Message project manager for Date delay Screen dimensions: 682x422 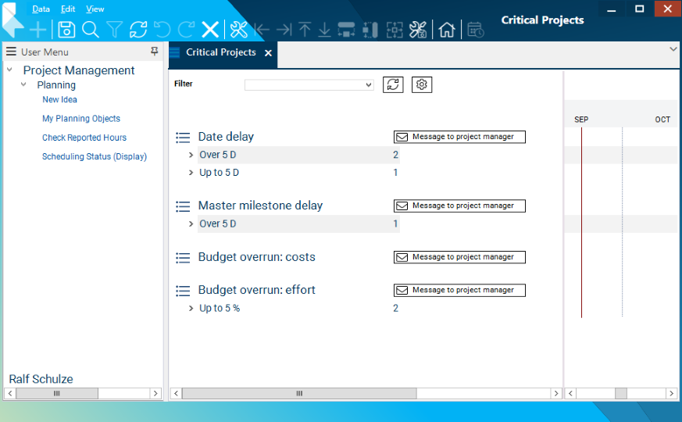(459, 137)
